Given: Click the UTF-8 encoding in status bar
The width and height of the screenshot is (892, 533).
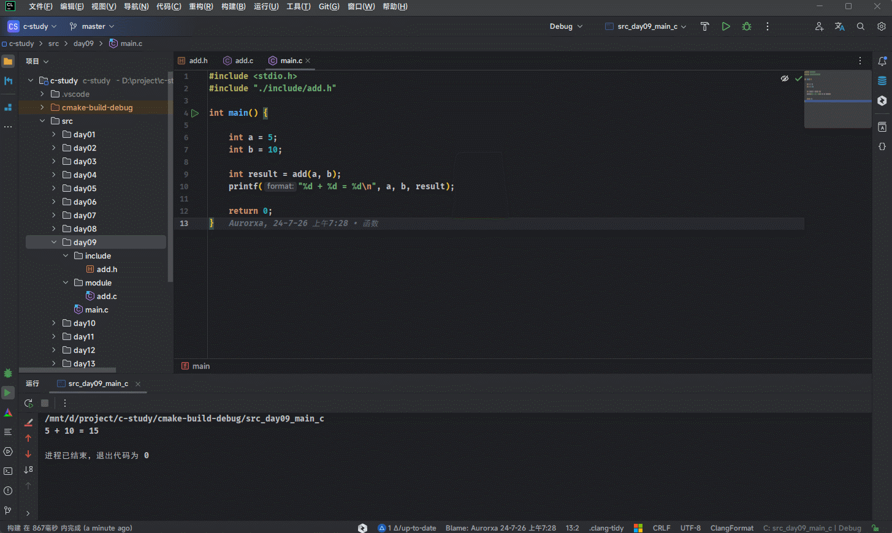Looking at the screenshot, I should [x=690, y=528].
